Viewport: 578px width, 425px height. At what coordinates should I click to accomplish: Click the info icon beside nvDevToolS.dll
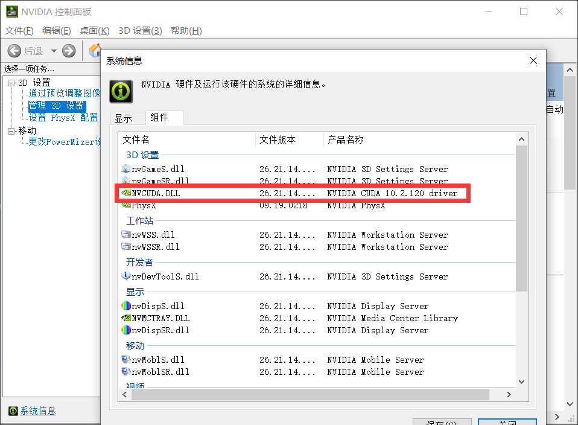[x=126, y=276]
